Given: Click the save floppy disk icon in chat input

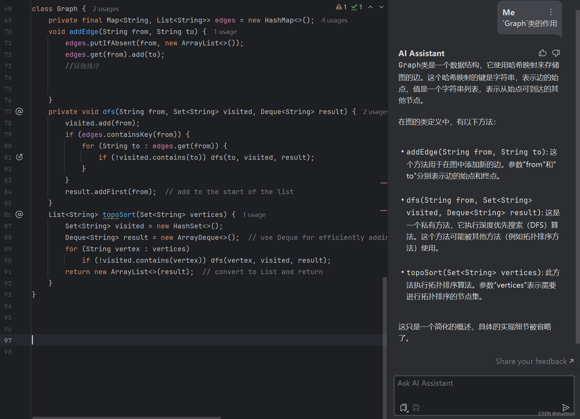Looking at the screenshot, I should (x=416, y=408).
